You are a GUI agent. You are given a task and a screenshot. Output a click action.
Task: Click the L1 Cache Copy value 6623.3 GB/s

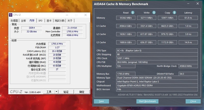168,26
